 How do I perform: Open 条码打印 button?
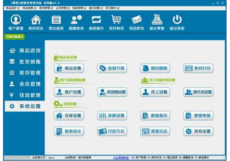[198, 68]
